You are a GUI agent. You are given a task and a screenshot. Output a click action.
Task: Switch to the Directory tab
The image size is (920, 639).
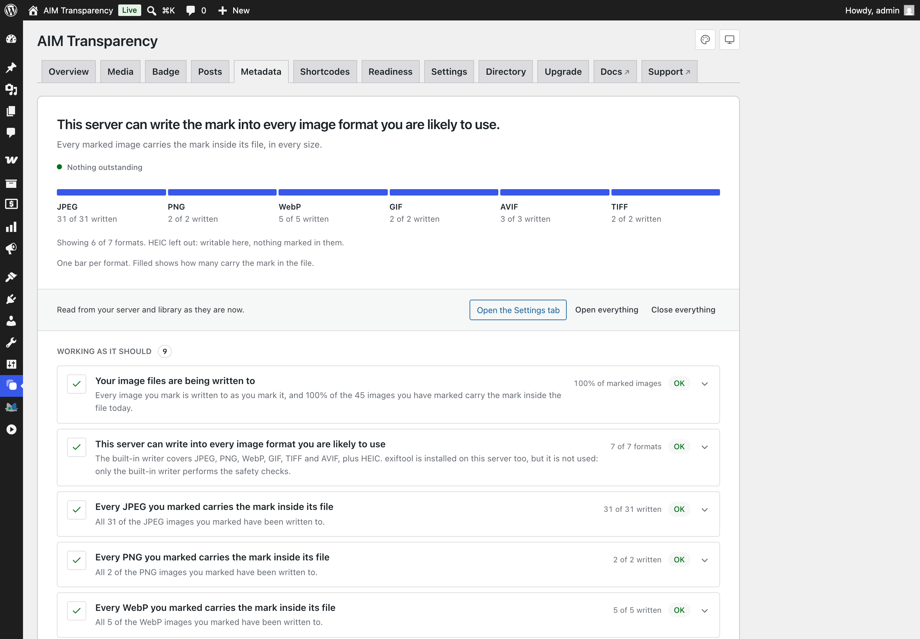tap(506, 72)
